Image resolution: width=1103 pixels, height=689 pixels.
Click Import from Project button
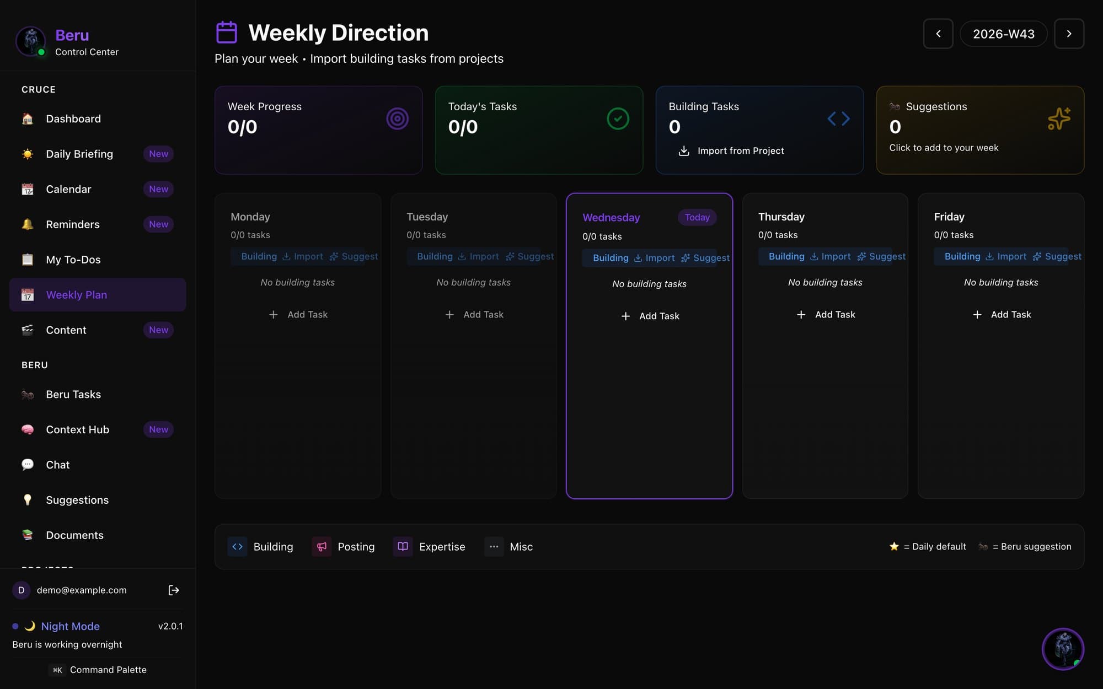click(731, 150)
